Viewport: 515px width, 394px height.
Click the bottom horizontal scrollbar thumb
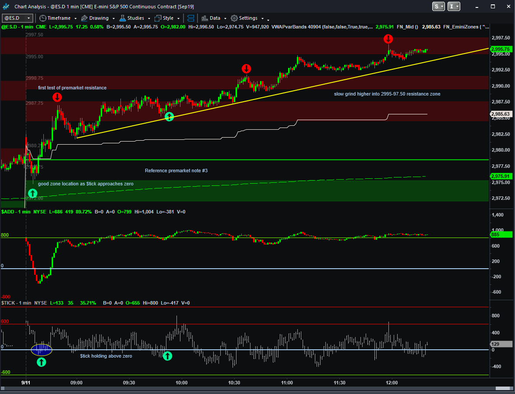[504, 389]
